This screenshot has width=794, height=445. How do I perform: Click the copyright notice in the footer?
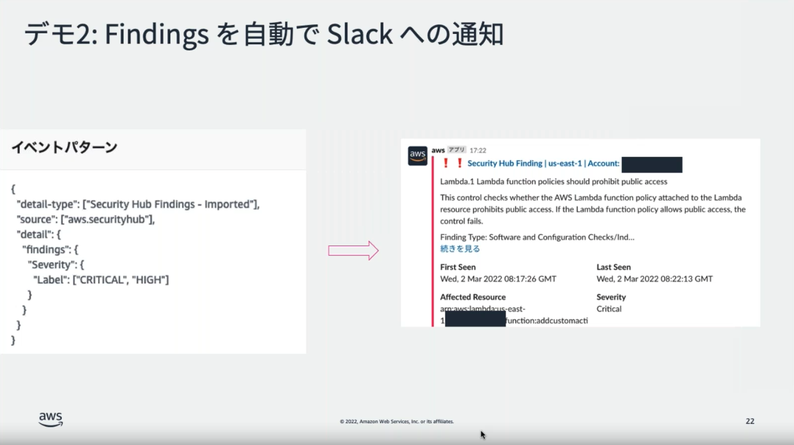(396, 421)
